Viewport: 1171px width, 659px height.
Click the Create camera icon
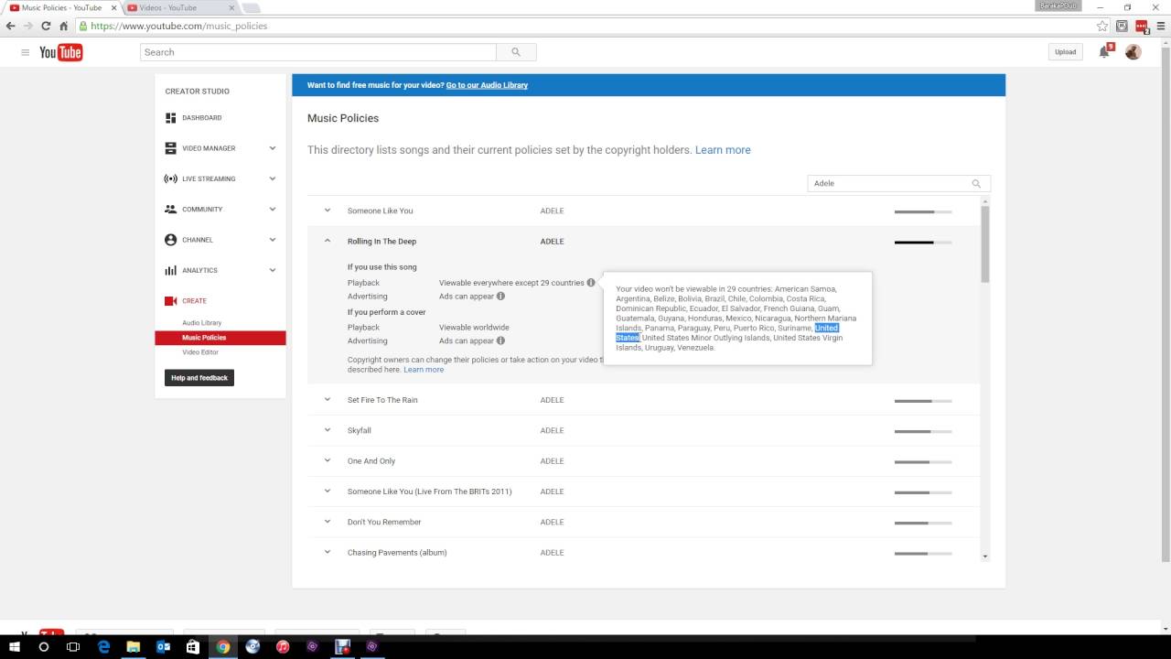[x=170, y=300]
